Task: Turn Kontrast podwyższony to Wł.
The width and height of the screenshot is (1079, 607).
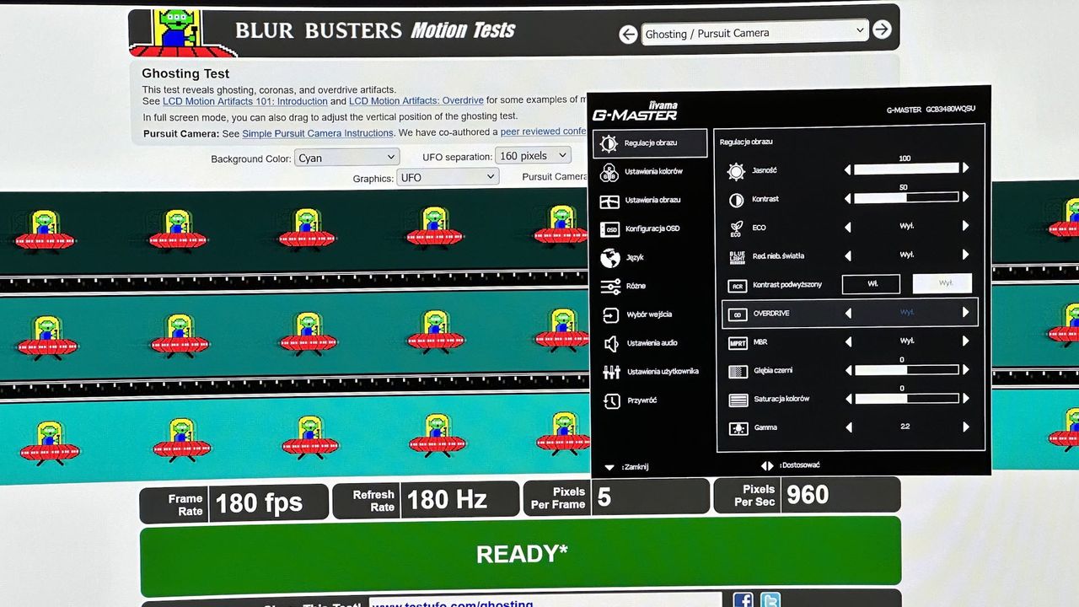Action: pos(872,284)
